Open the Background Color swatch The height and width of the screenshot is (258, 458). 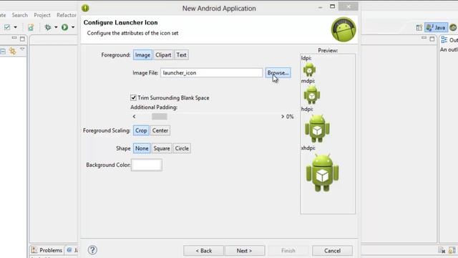point(147,165)
